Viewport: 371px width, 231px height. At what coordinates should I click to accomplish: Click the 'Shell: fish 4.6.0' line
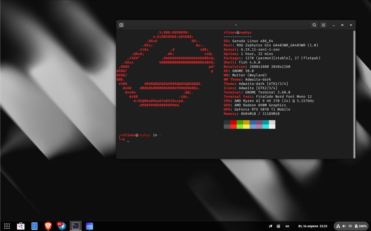pos(242,62)
